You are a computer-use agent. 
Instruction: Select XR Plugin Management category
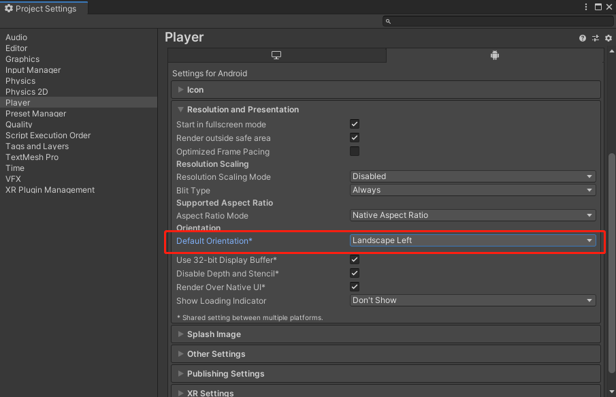pos(78,190)
